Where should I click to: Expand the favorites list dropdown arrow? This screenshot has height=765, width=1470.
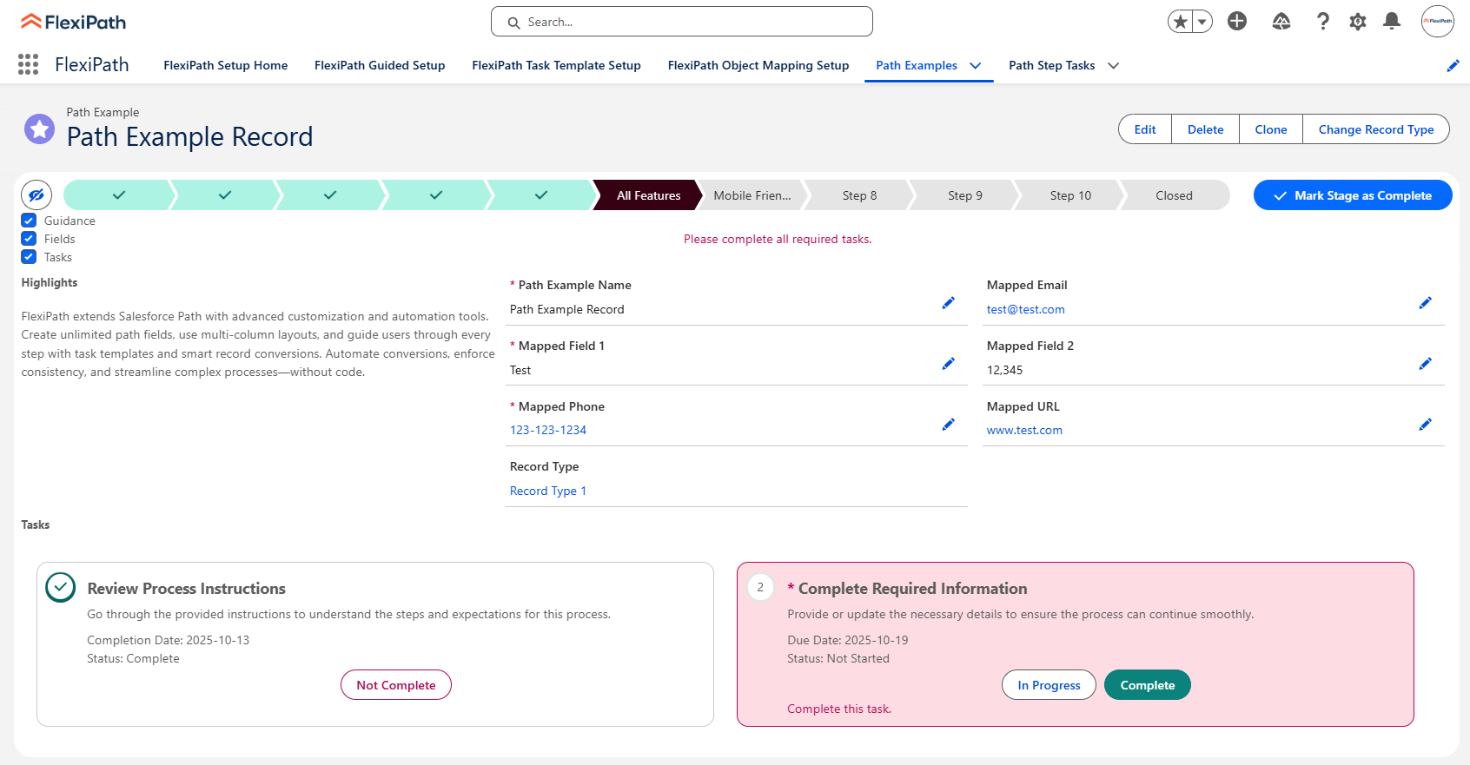coord(1202,22)
